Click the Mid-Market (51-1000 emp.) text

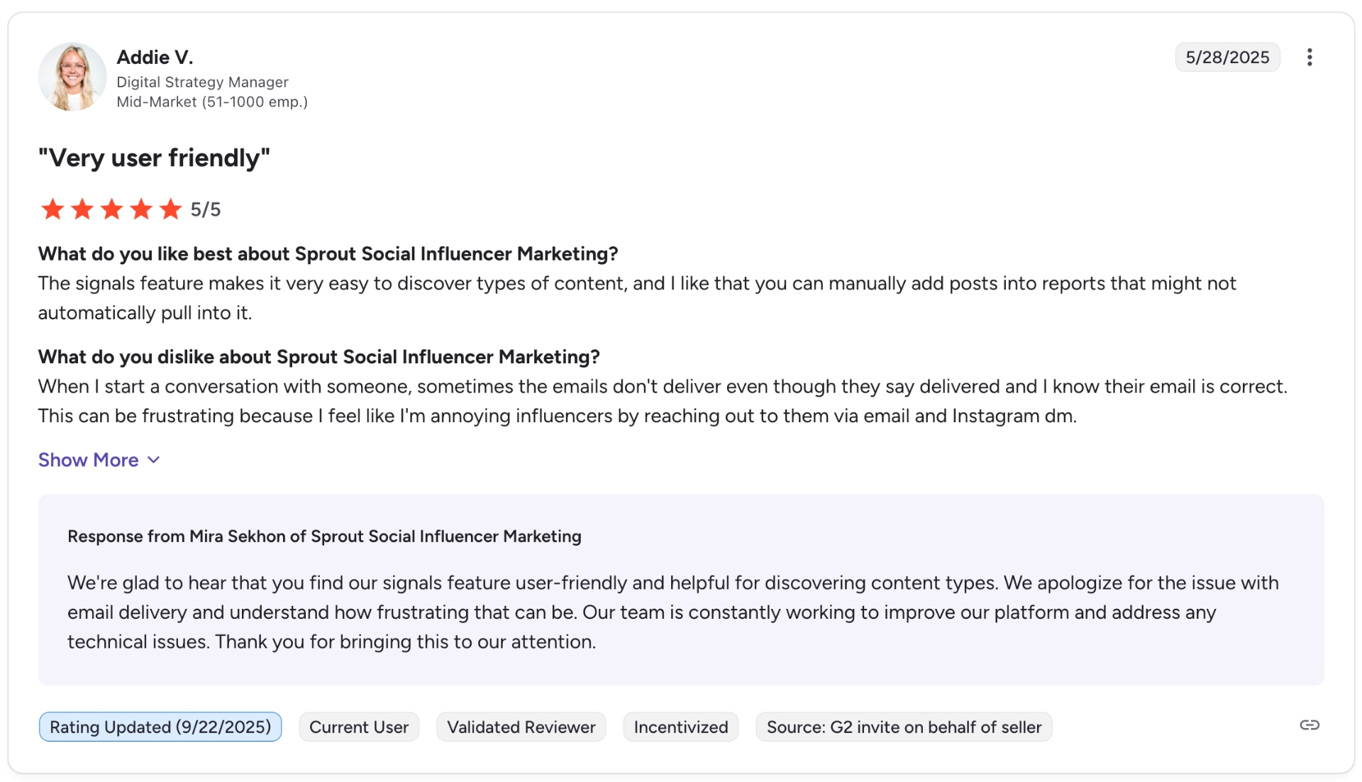(212, 102)
